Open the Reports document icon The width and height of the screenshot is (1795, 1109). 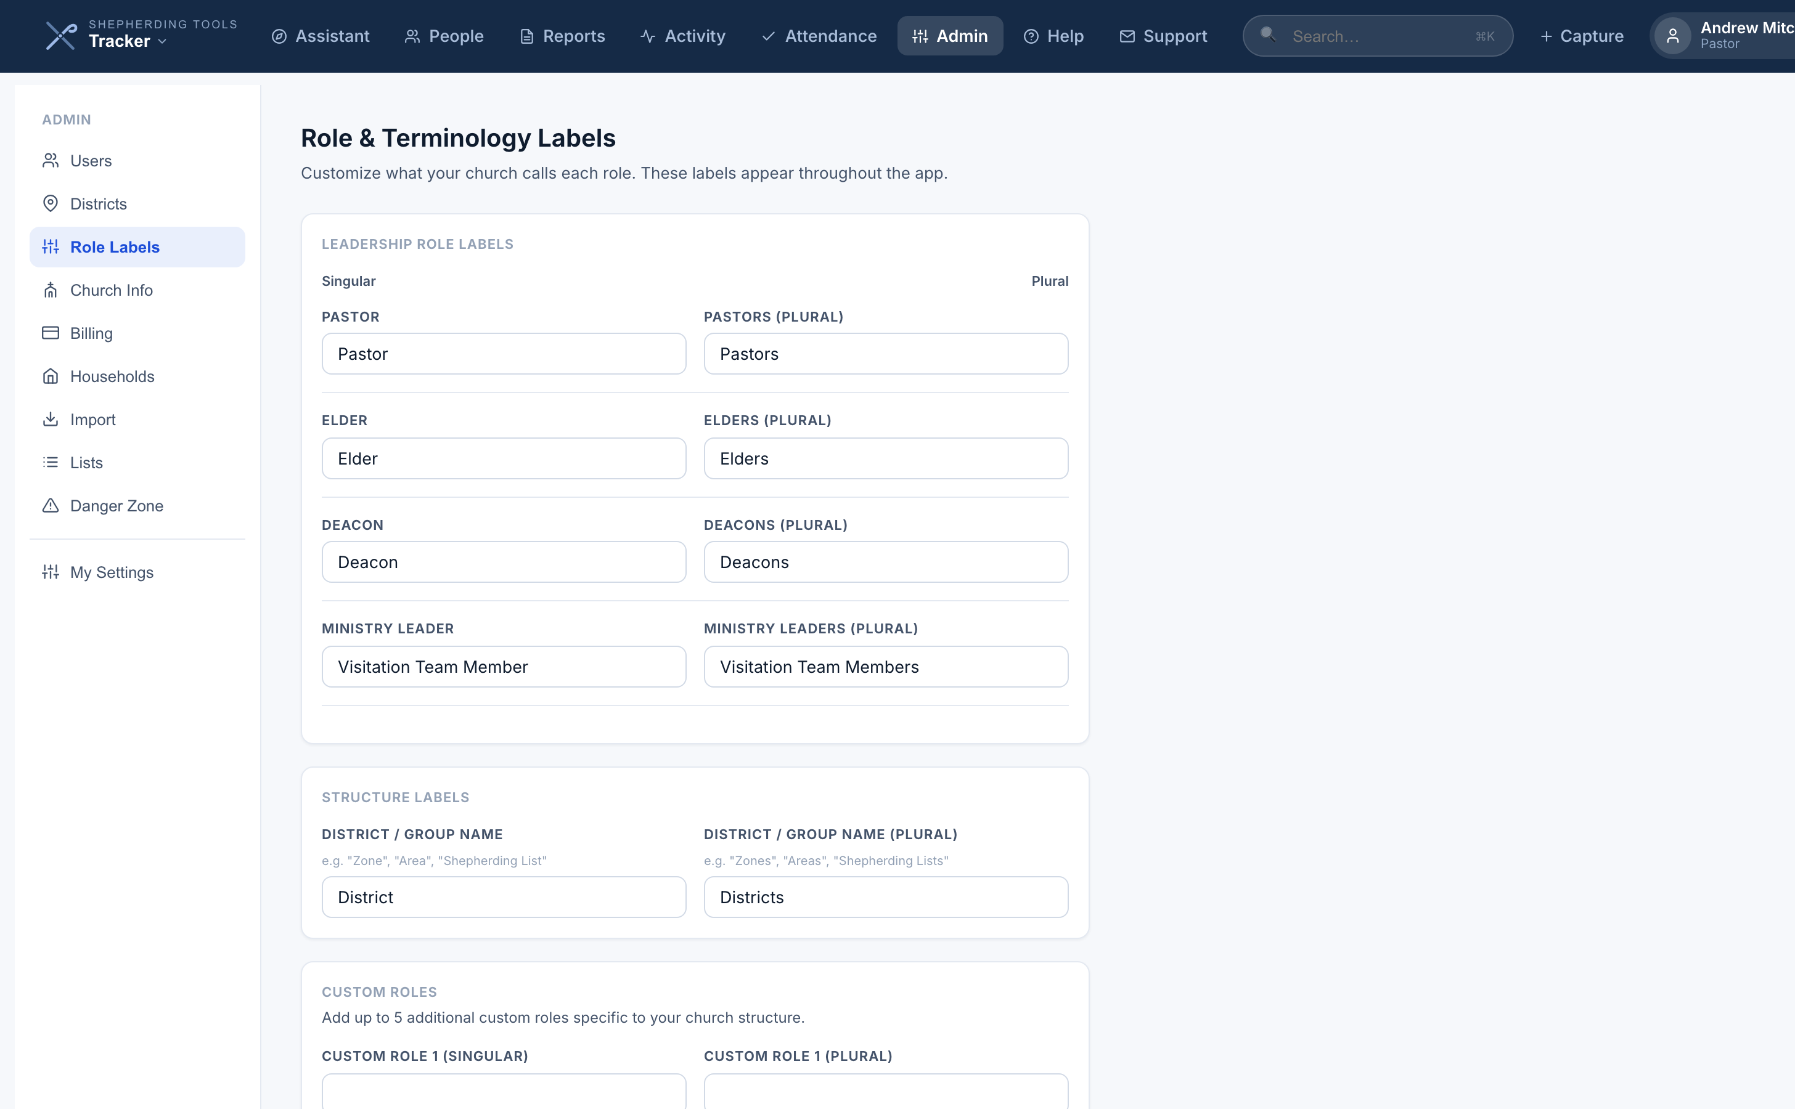coord(526,36)
